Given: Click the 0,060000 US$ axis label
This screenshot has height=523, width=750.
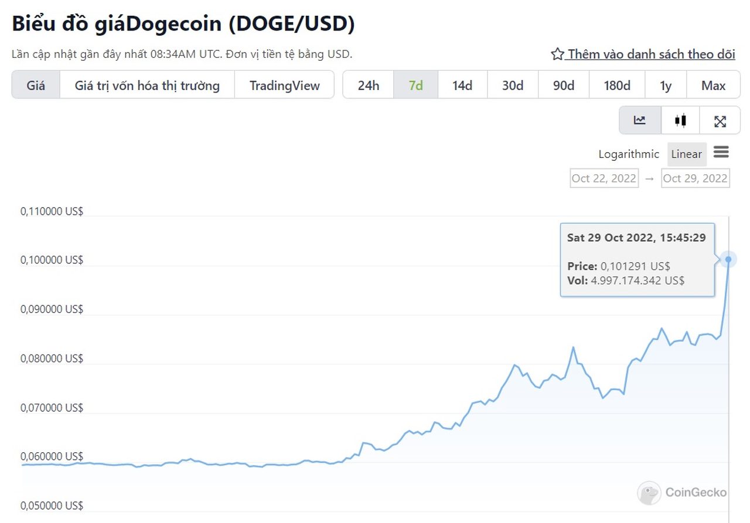Looking at the screenshot, I should pyautogui.click(x=52, y=456).
